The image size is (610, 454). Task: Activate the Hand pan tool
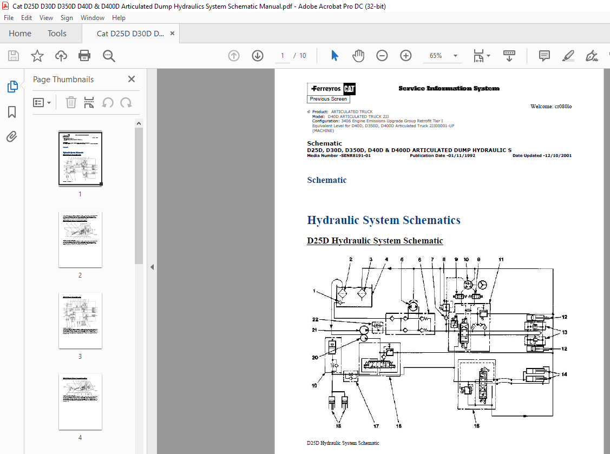click(358, 56)
